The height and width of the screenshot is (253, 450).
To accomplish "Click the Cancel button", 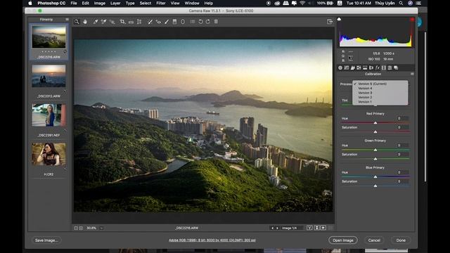I will click(x=374, y=240).
